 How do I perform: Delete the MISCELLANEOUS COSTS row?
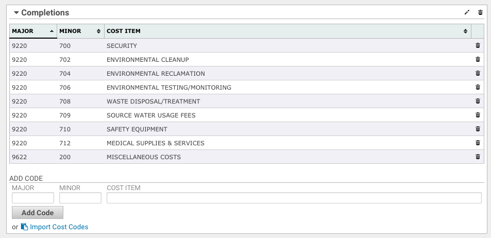point(478,157)
